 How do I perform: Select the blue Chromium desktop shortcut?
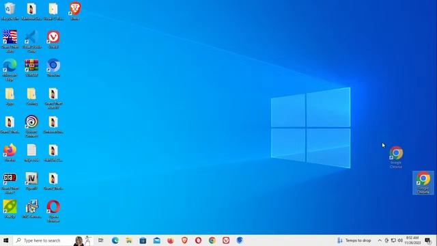[x=53, y=68]
